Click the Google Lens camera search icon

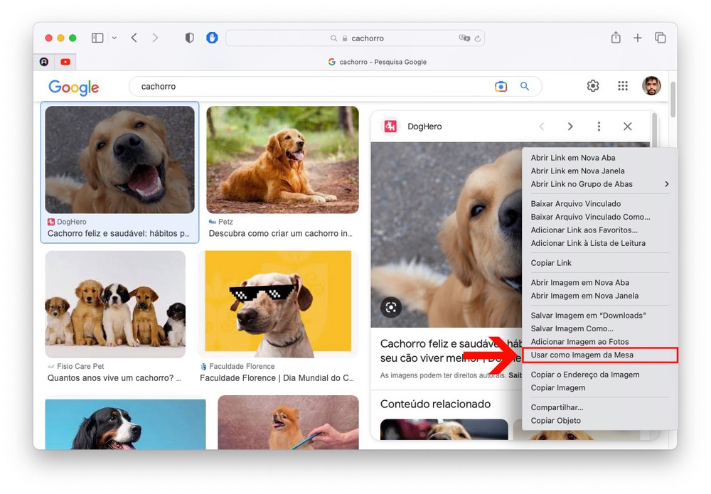point(501,87)
